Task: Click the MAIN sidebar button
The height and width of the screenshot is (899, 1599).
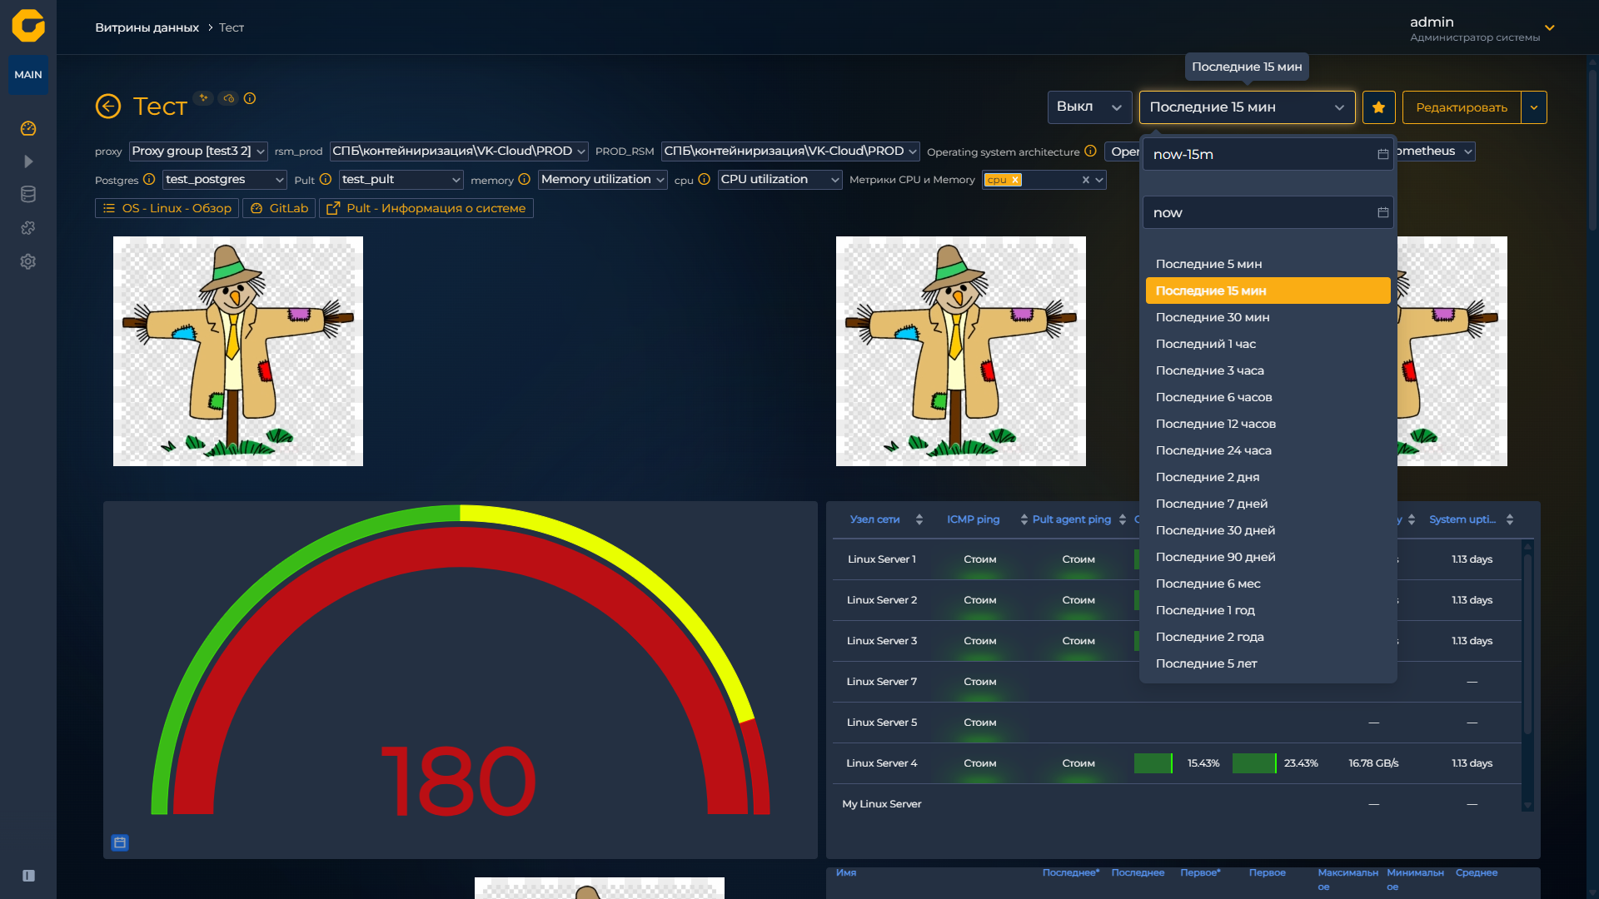Action: click(28, 75)
